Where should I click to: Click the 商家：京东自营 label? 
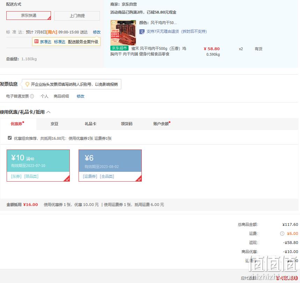[124, 4]
